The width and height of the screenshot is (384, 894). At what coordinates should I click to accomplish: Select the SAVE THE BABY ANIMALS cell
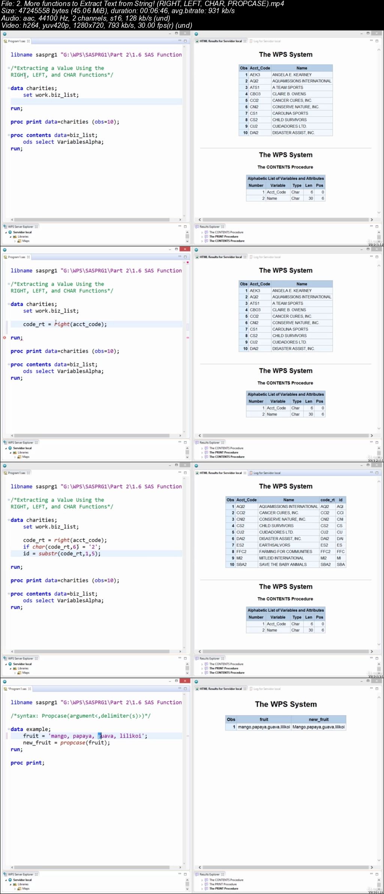click(288, 564)
